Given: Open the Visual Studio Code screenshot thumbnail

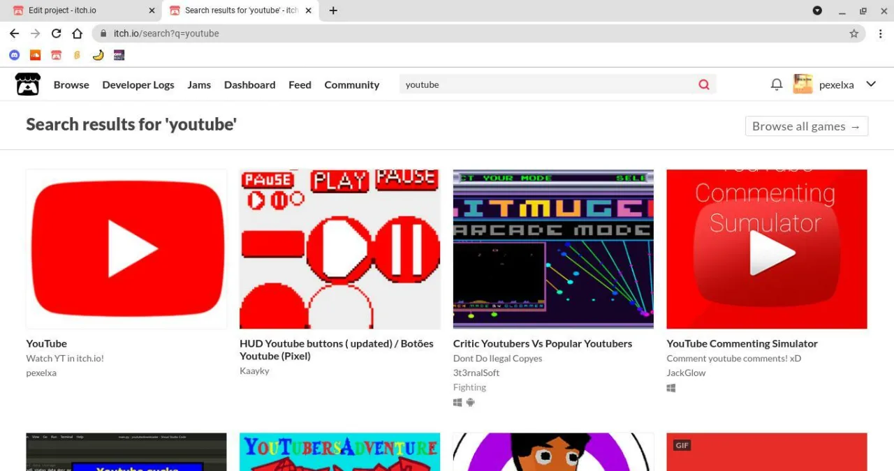Looking at the screenshot, I should pyautogui.click(x=126, y=452).
